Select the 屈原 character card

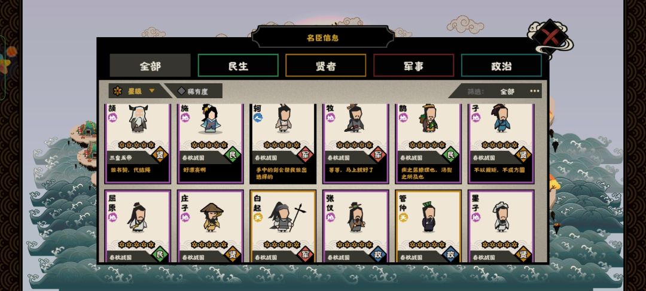click(x=138, y=226)
